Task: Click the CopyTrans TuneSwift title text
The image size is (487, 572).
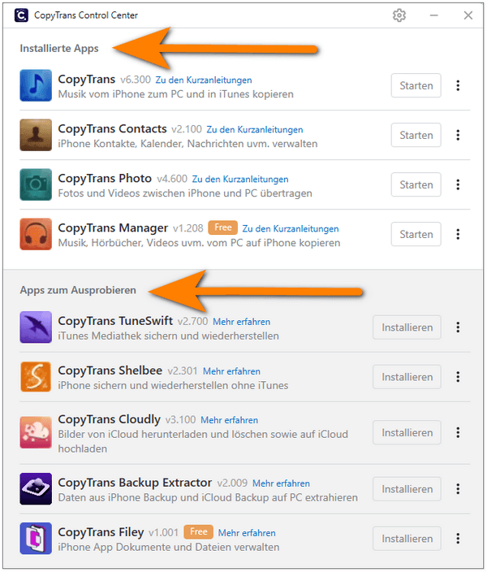Action: (115, 321)
